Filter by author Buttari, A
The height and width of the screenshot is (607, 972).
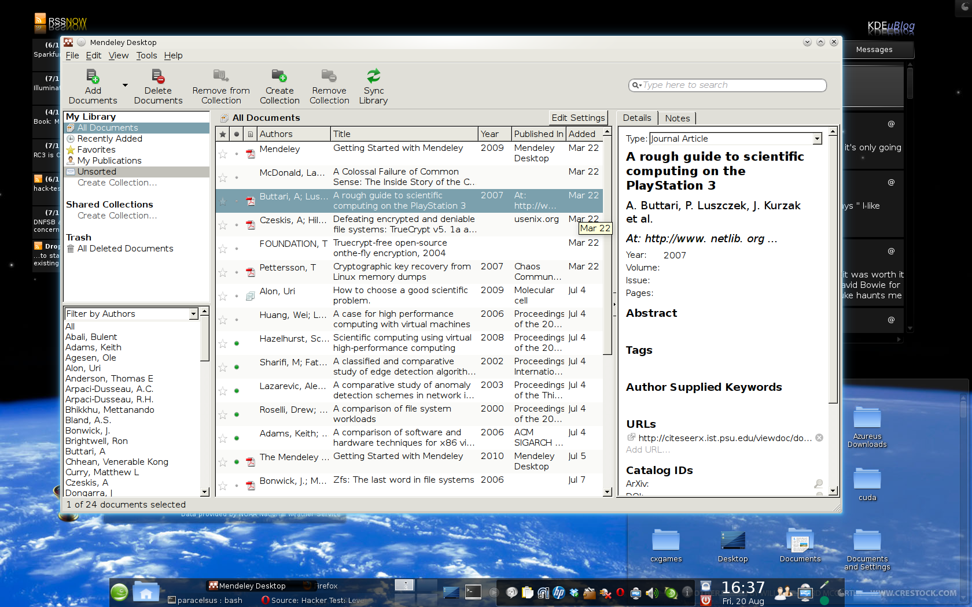86,451
